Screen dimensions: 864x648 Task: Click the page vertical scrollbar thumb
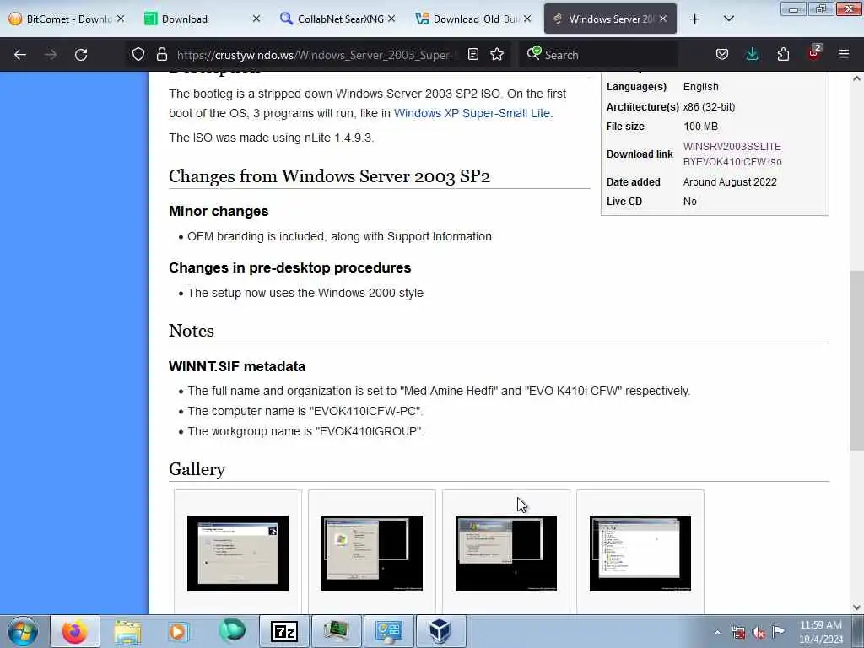pos(856,359)
